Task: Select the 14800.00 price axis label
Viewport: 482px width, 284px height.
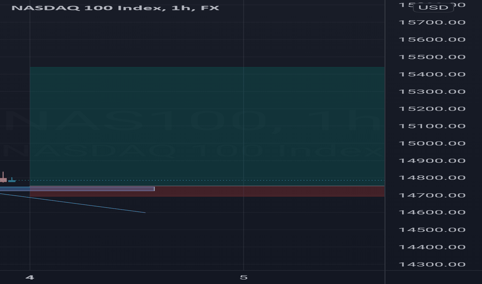Action: coord(432,178)
